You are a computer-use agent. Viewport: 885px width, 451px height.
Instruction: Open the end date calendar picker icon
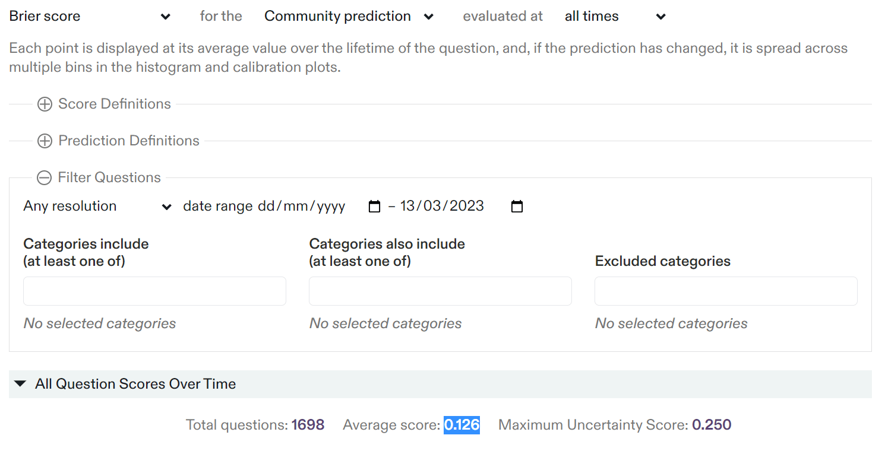[x=517, y=207]
